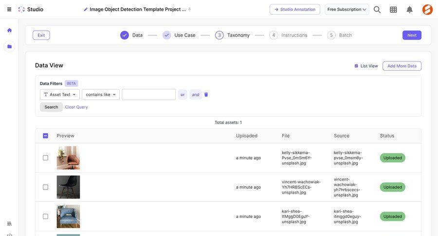Open the Free Subscription dropdown

pos(347,9)
